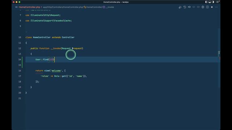
Task: Click line number 7 in the gutter
Action: pos(20,15)
